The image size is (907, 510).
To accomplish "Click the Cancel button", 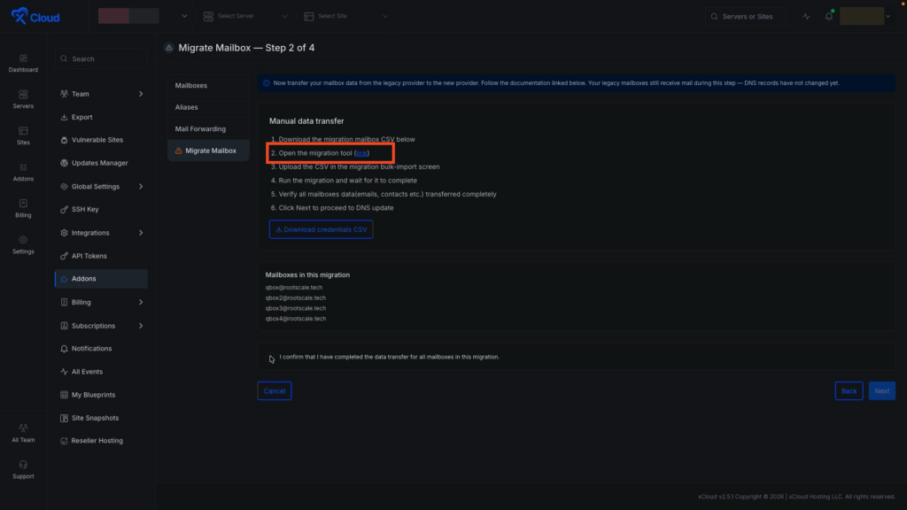I will point(275,390).
